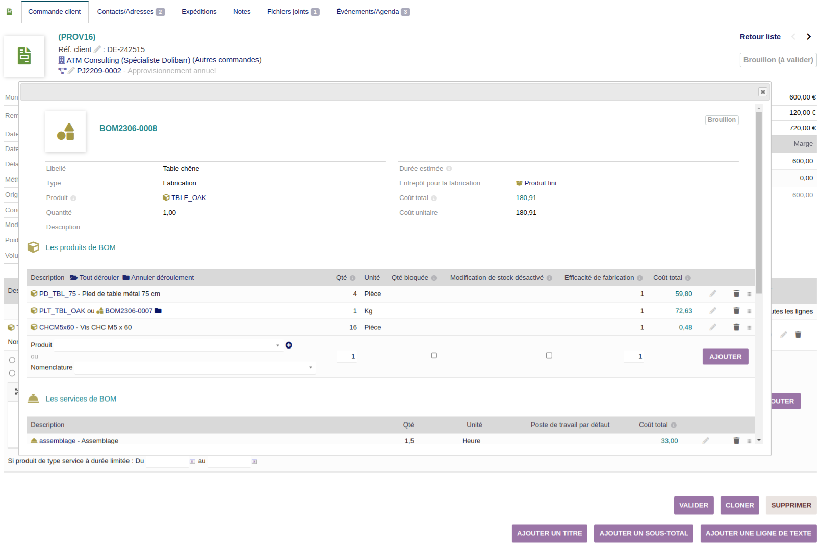Click the SUPPRIMER button

point(791,506)
